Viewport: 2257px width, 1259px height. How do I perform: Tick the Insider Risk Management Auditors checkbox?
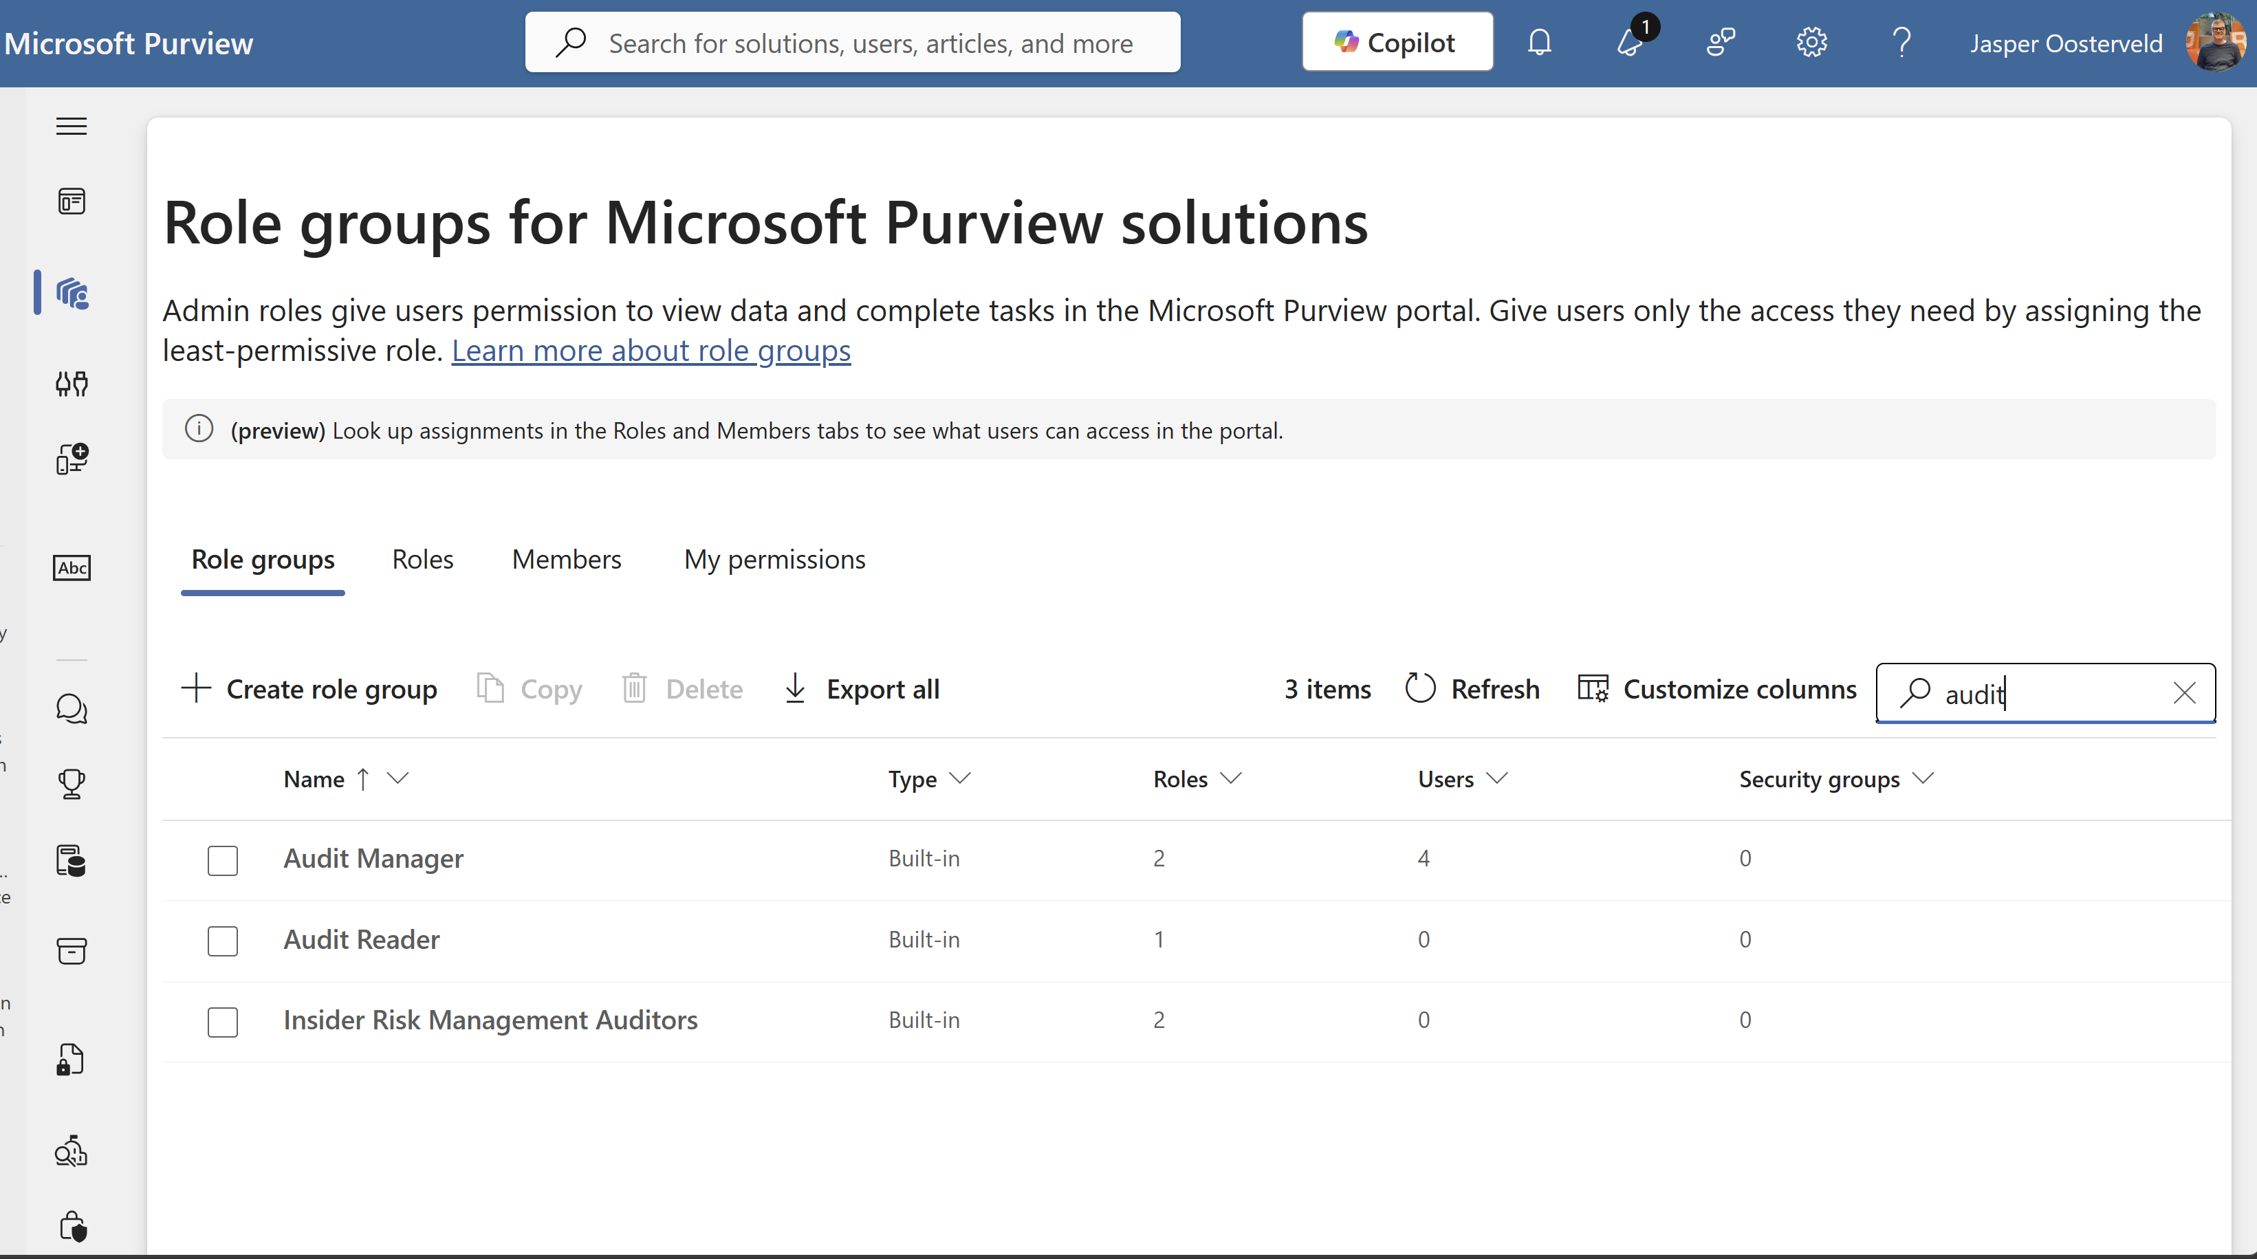point(223,1022)
